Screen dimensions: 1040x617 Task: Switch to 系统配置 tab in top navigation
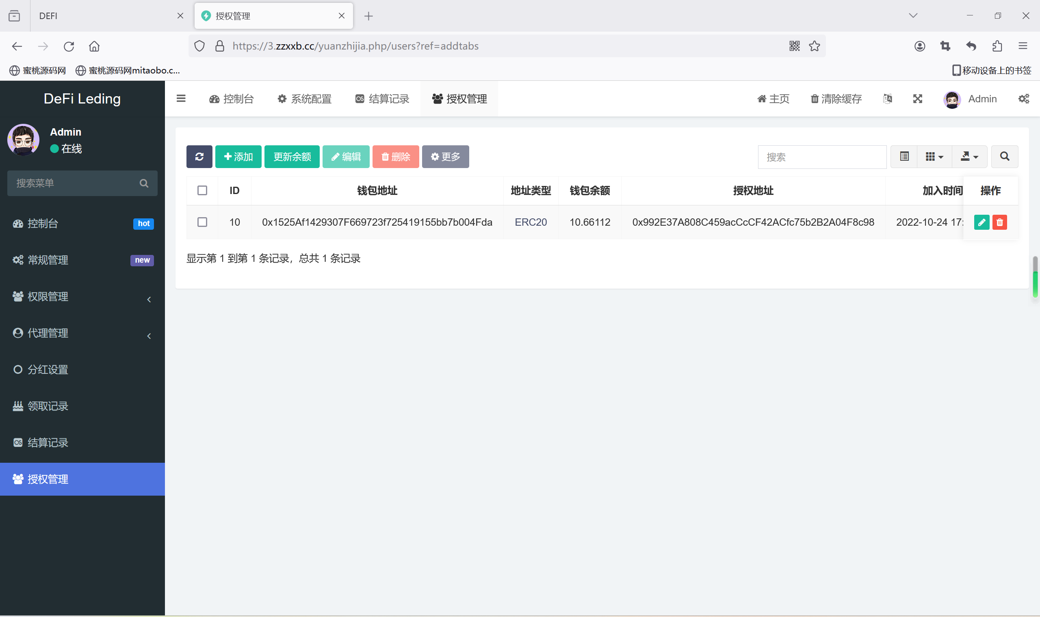pos(304,98)
